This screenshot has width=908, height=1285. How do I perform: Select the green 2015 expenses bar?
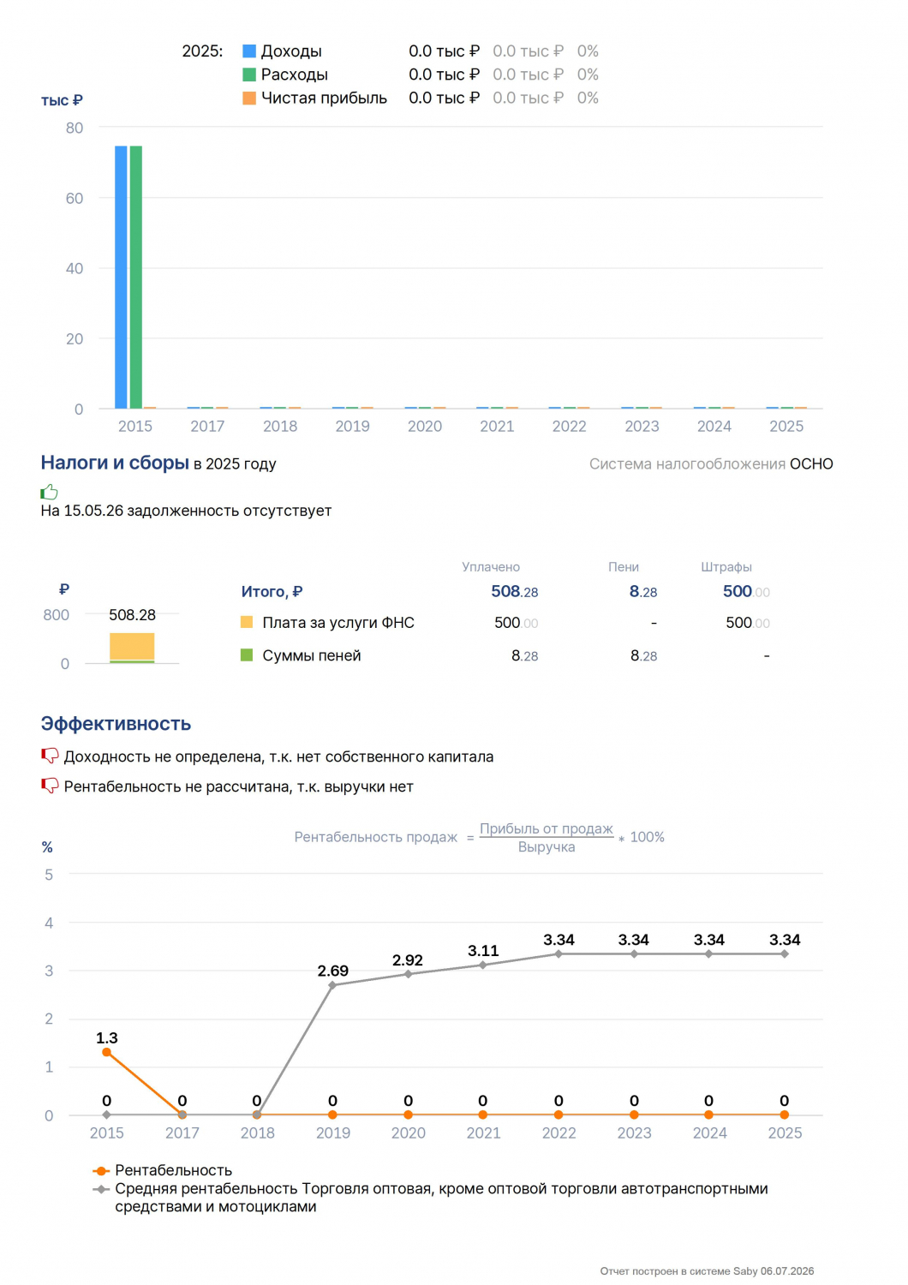tap(135, 277)
